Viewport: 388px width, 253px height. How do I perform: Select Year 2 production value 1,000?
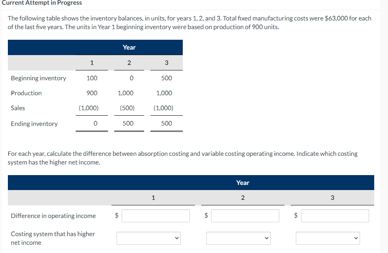(125, 93)
